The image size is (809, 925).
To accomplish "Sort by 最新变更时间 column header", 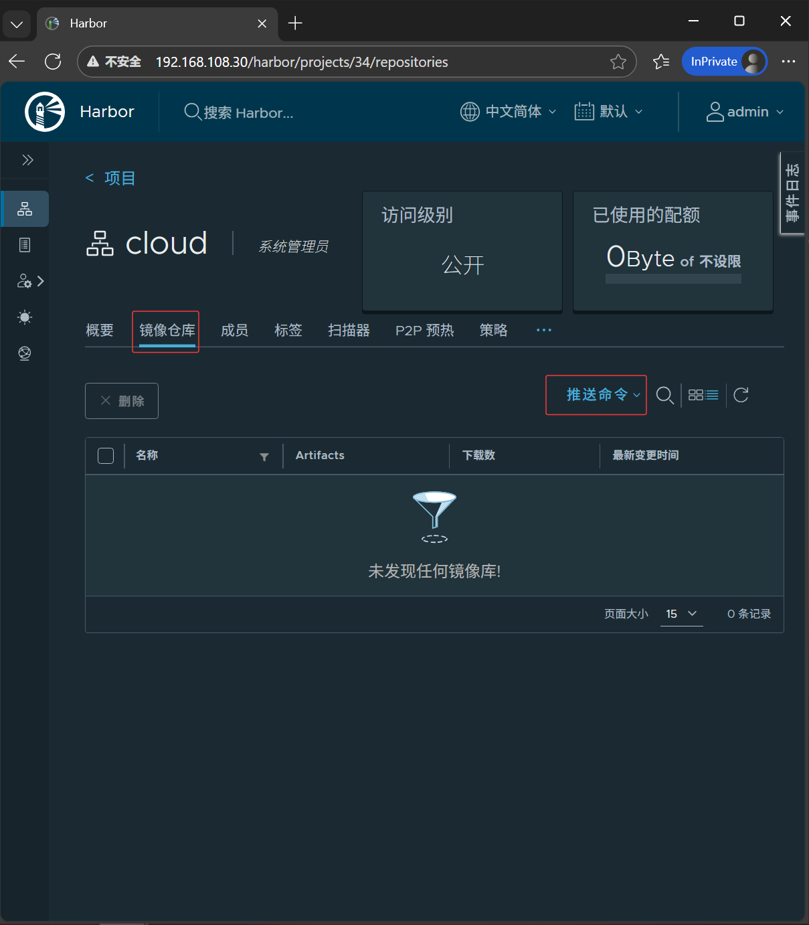I will (646, 455).
